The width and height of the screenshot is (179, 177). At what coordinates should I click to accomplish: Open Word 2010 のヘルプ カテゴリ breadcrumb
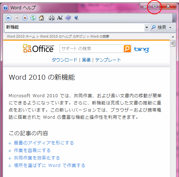click(x=63, y=36)
